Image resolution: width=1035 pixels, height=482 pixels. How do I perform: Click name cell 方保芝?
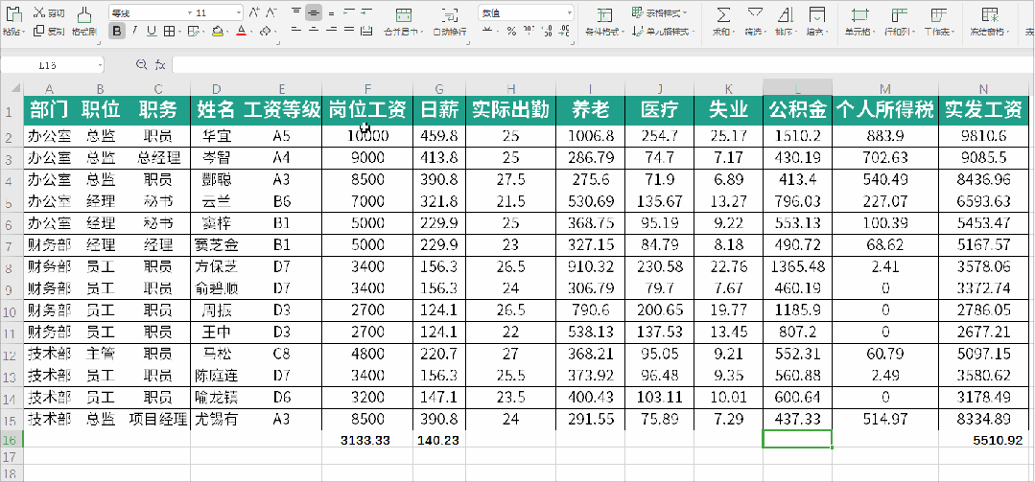(217, 266)
